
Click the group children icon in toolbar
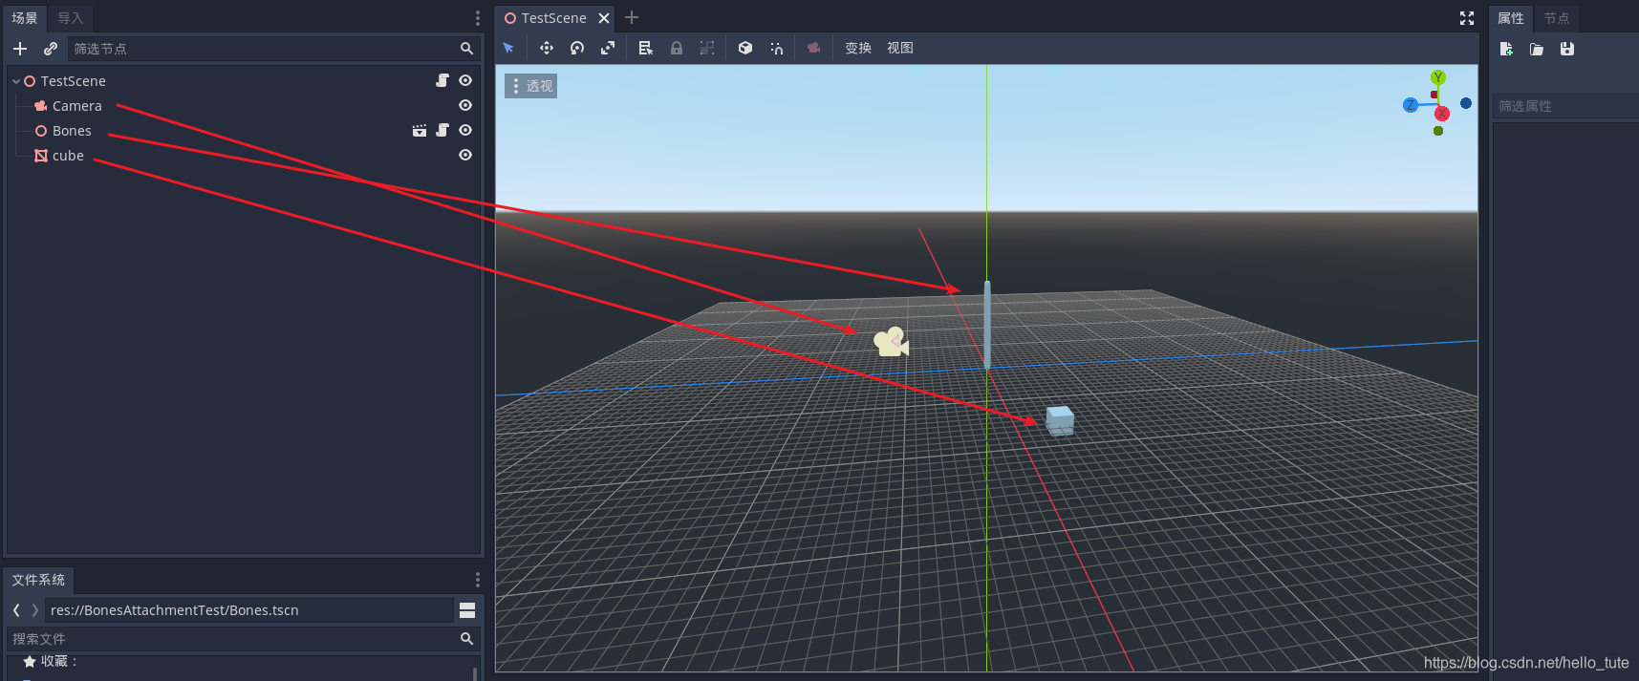coord(707,48)
